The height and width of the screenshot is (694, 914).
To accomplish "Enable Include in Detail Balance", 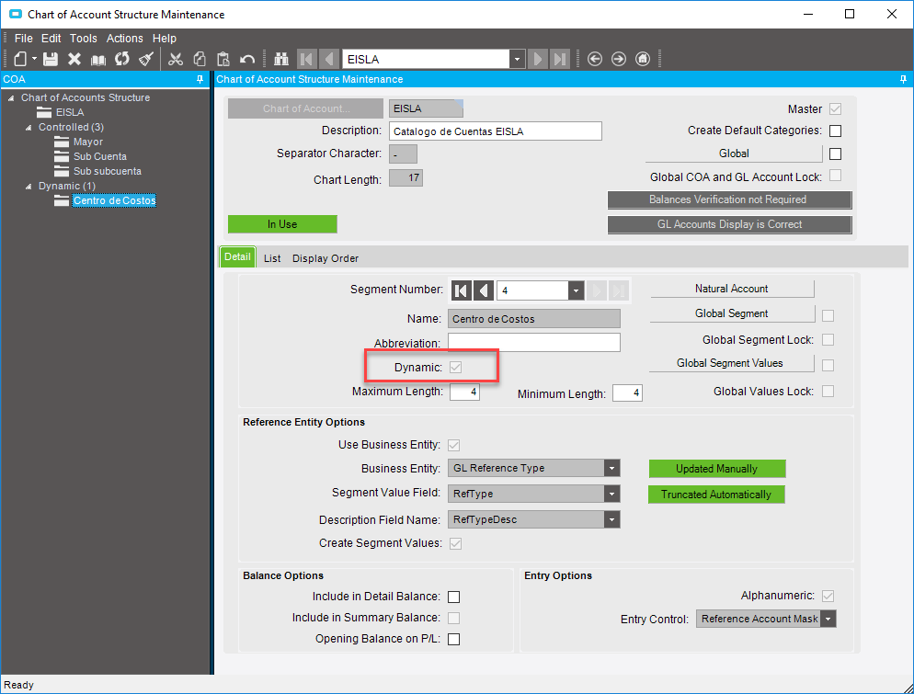I will click(x=453, y=597).
